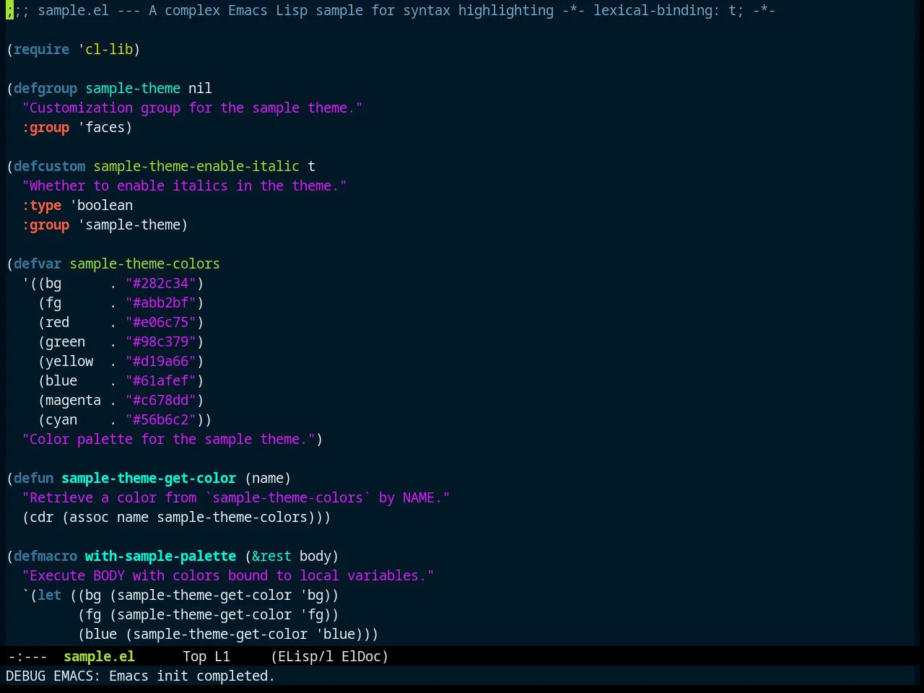Click the Top position indicator in mode line
The width and height of the screenshot is (924, 693).
pyautogui.click(x=194, y=656)
